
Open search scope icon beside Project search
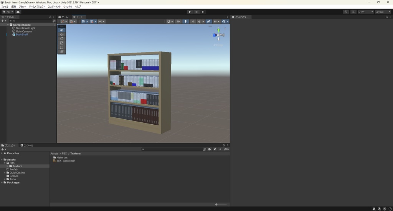[x=205, y=149]
